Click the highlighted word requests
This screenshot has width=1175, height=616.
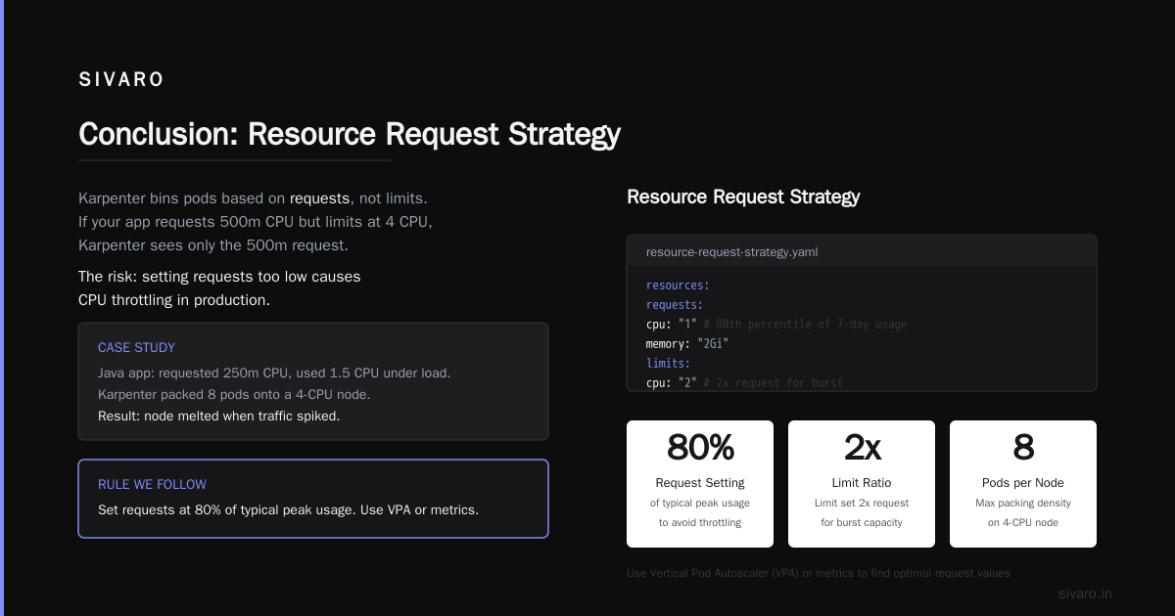319,198
